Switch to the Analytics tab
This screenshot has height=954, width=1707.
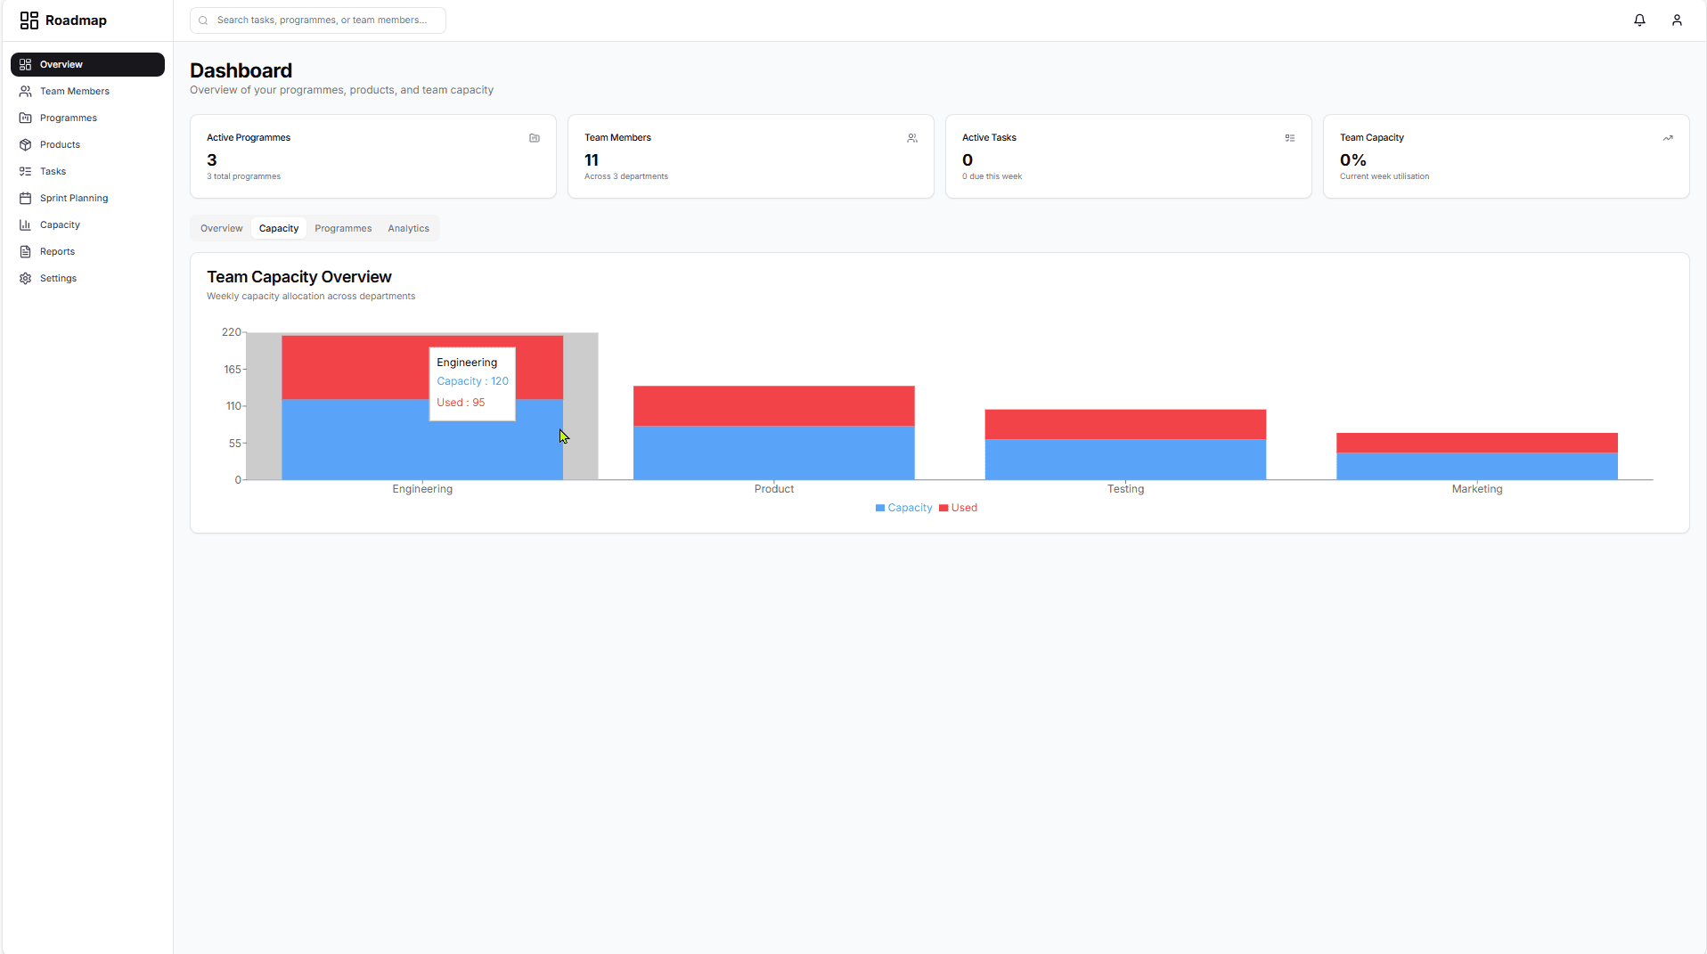[x=408, y=228]
